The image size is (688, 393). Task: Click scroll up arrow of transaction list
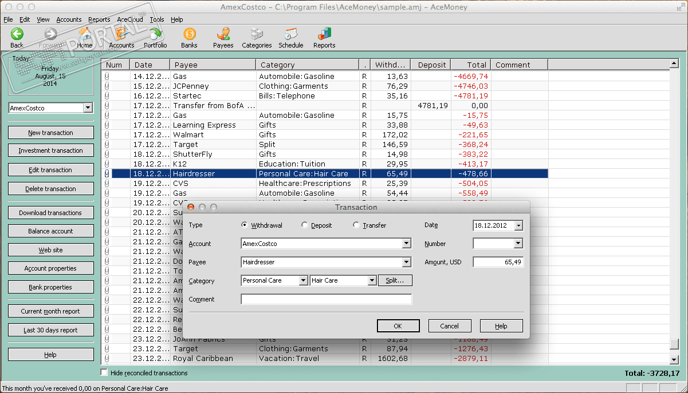tap(674, 65)
